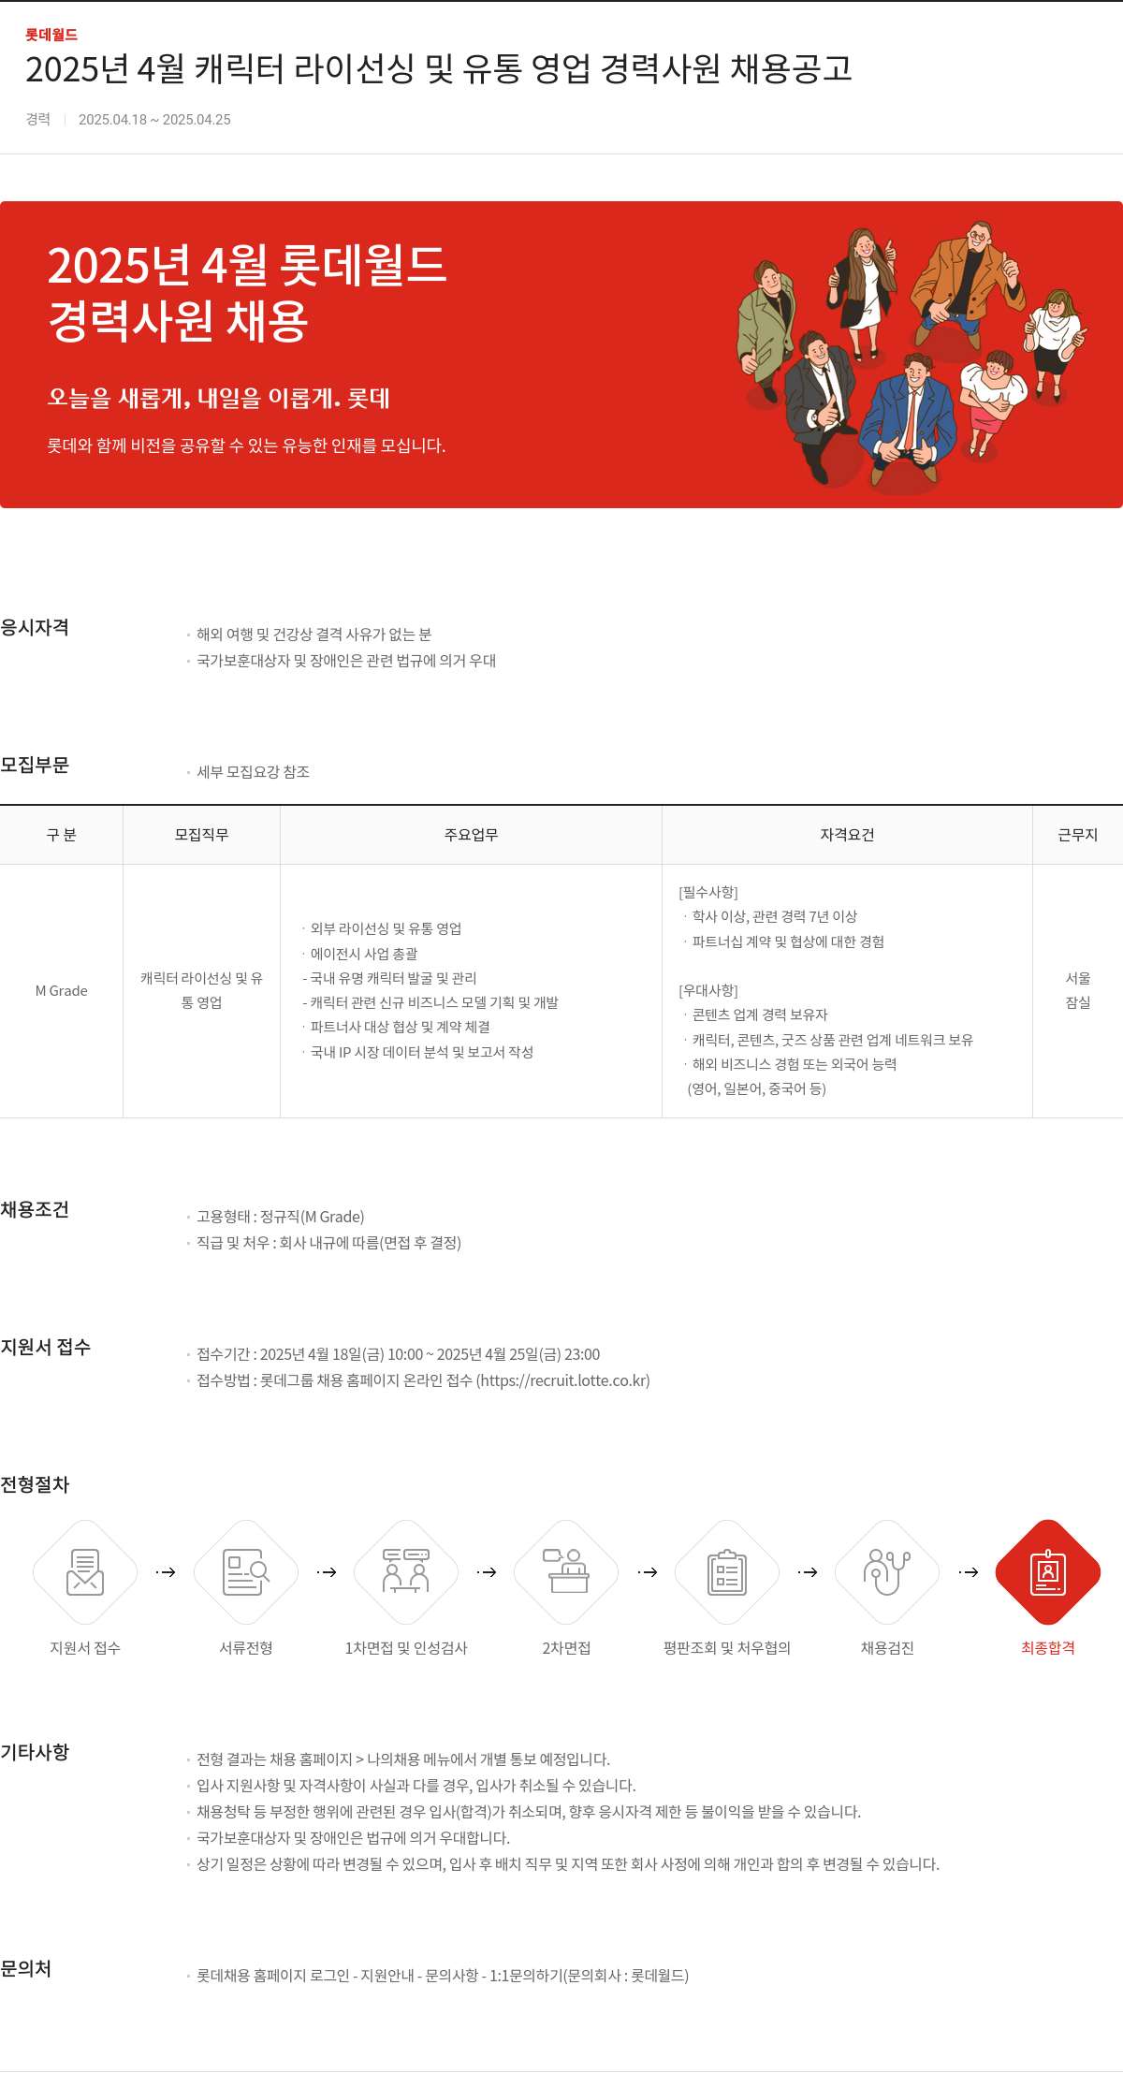Click the 응시자격 section heading

pos(35,628)
